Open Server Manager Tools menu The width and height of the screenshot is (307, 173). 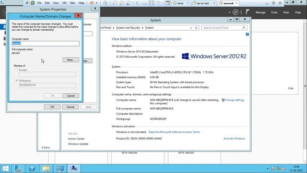tap(274, 12)
